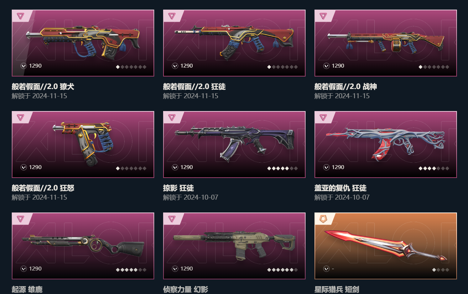Click the VP currency icon on 盖亚的复仇 狂徒 card
Viewport: 468px width, 294px height.
click(x=326, y=167)
